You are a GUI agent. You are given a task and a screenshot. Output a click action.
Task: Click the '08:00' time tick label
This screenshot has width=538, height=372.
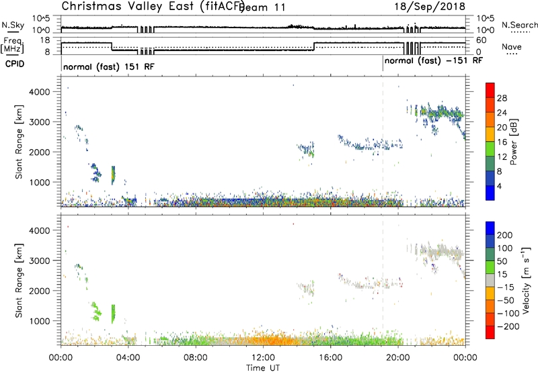[x=196, y=358]
